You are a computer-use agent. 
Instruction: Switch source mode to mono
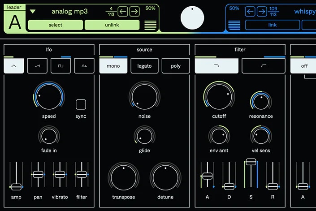113,66
